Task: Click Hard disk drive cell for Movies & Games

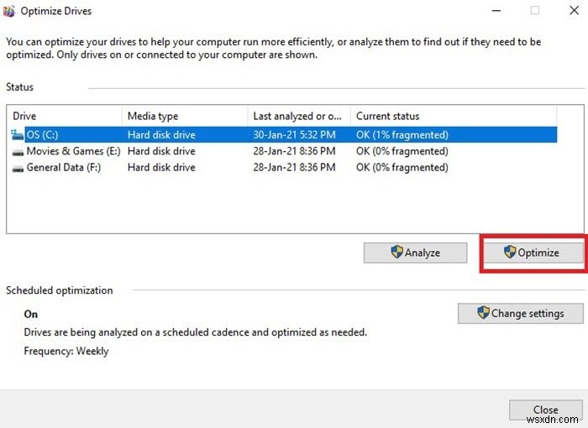Action: (161, 151)
